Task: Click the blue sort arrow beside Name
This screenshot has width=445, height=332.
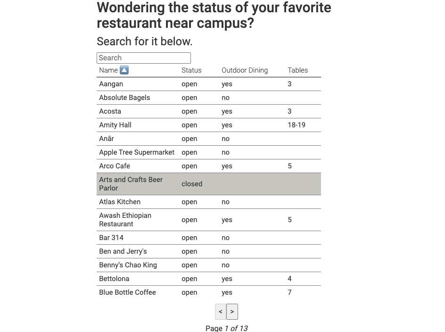Action: pos(124,70)
